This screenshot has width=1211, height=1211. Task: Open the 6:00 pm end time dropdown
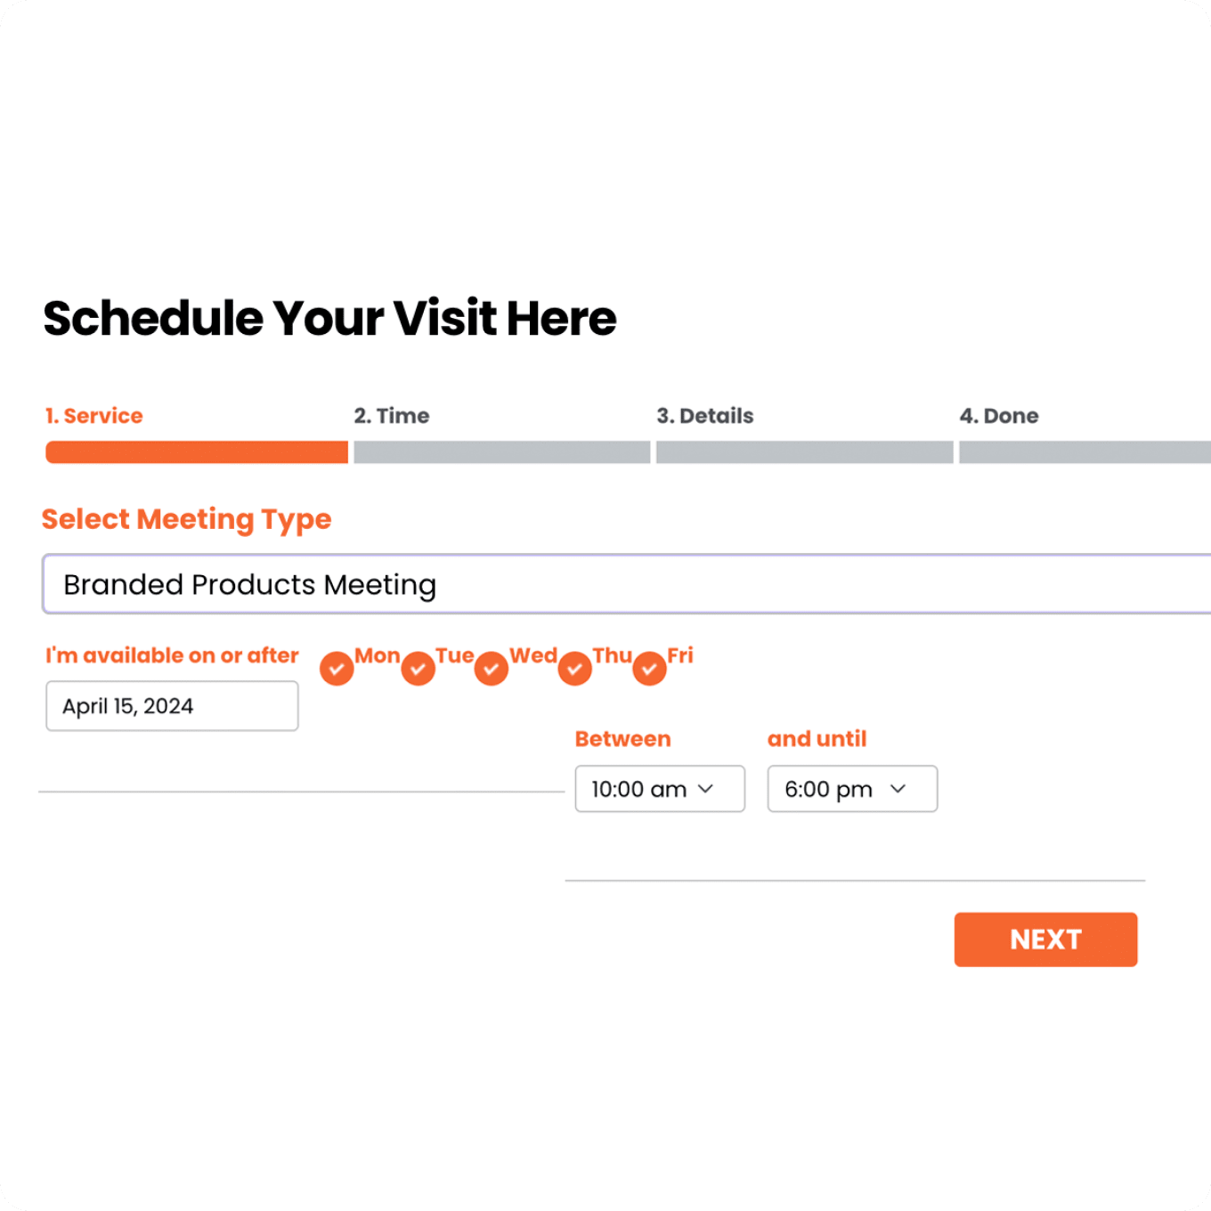point(851,789)
